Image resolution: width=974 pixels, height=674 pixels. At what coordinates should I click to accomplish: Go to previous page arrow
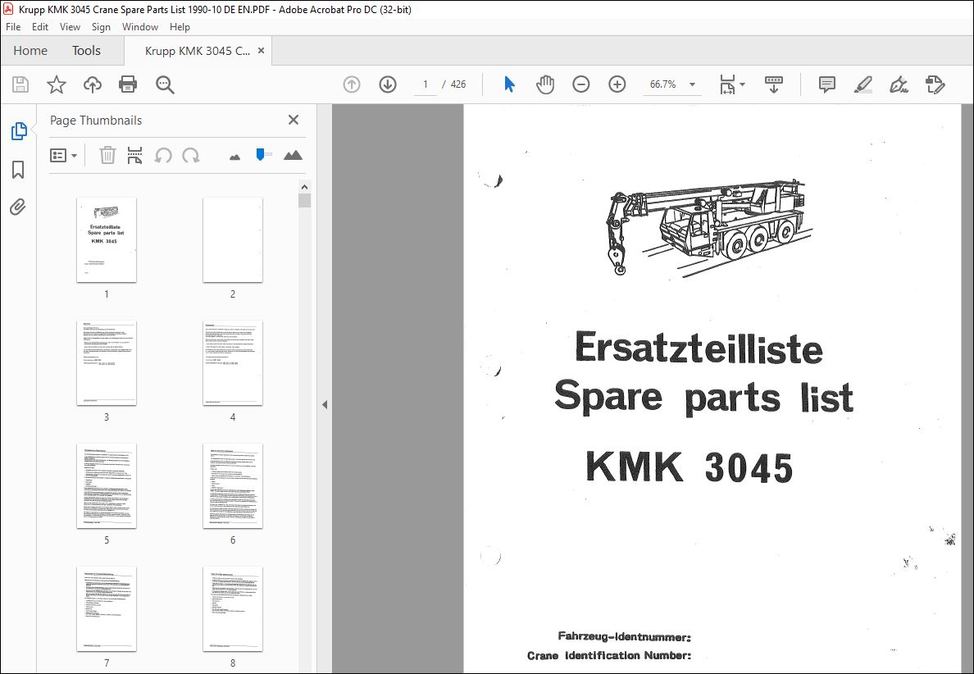pos(352,84)
